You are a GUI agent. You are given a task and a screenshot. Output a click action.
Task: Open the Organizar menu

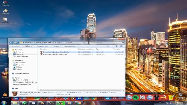(x=16, y=46)
